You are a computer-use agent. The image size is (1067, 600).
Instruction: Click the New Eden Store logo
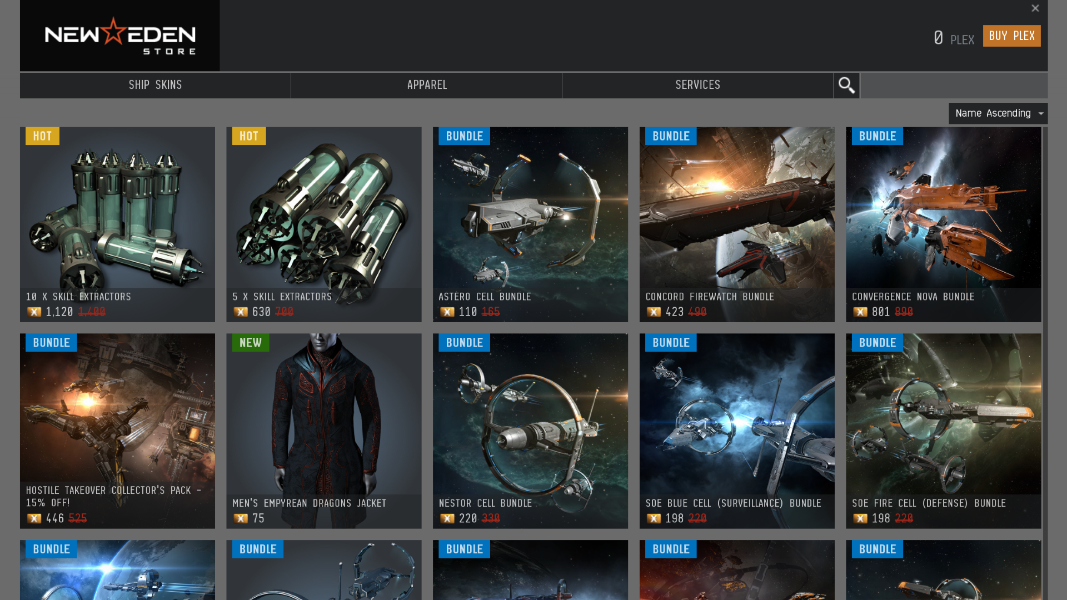(x=120, y=36)
